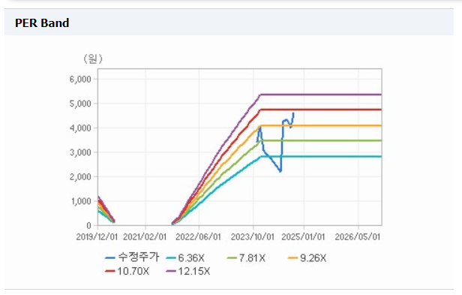Click the blue price line's lowest dip

tap(280, 171)
